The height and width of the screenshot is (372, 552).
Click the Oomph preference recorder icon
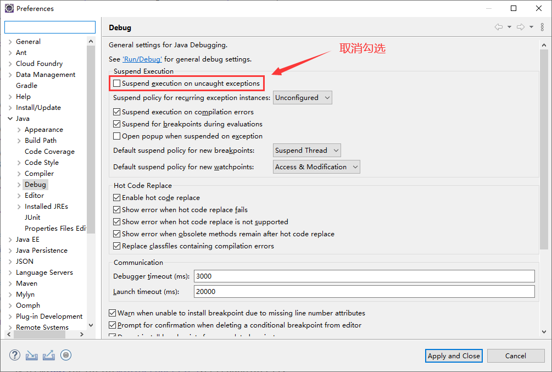pyautogui.click(x=66, y=355)
